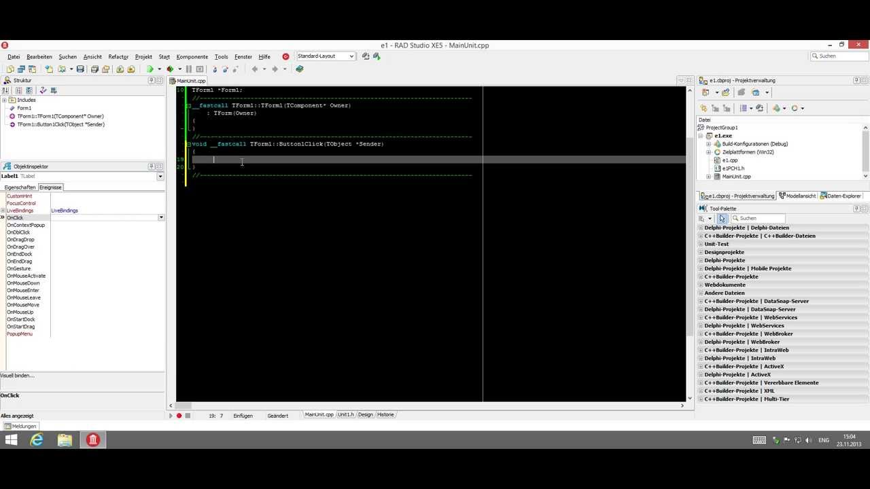The height and width of the screenshot is (489, 870).
Task: Pin the Tool-Palette panel
Action: (x=856, y=209)
